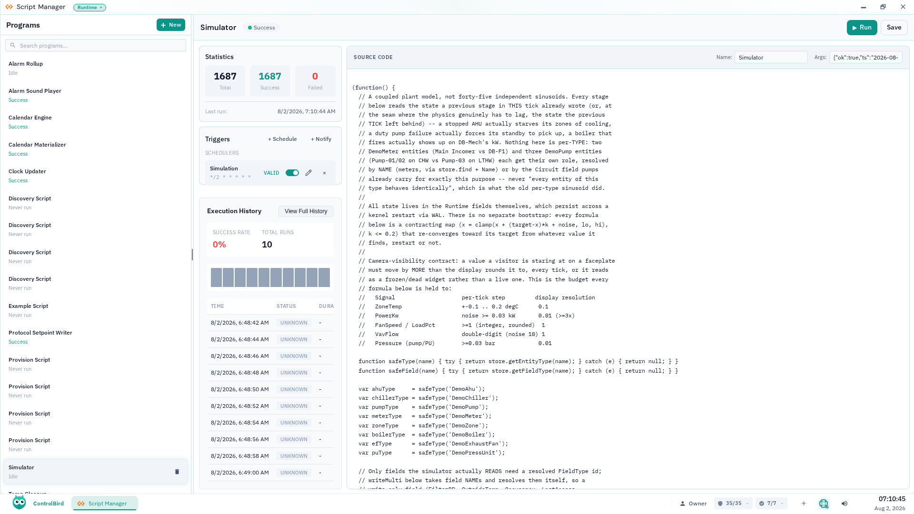Select the Clock Updater program

click(96, 176)
